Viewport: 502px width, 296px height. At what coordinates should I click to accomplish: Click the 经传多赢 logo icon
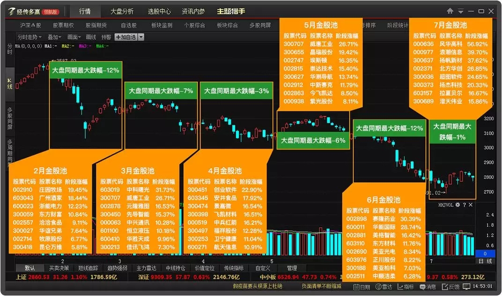tap(12, 12)
